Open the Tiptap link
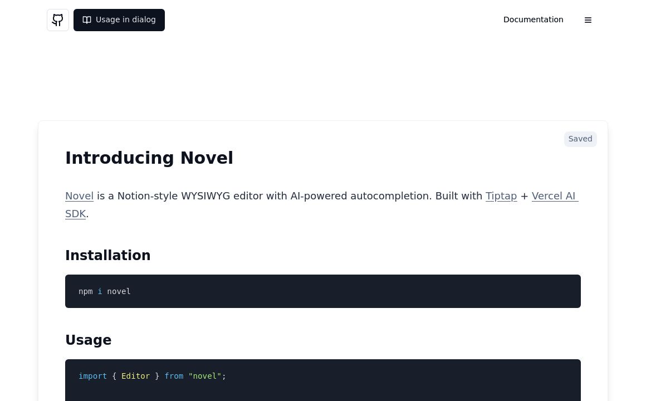 pos(501,195)
